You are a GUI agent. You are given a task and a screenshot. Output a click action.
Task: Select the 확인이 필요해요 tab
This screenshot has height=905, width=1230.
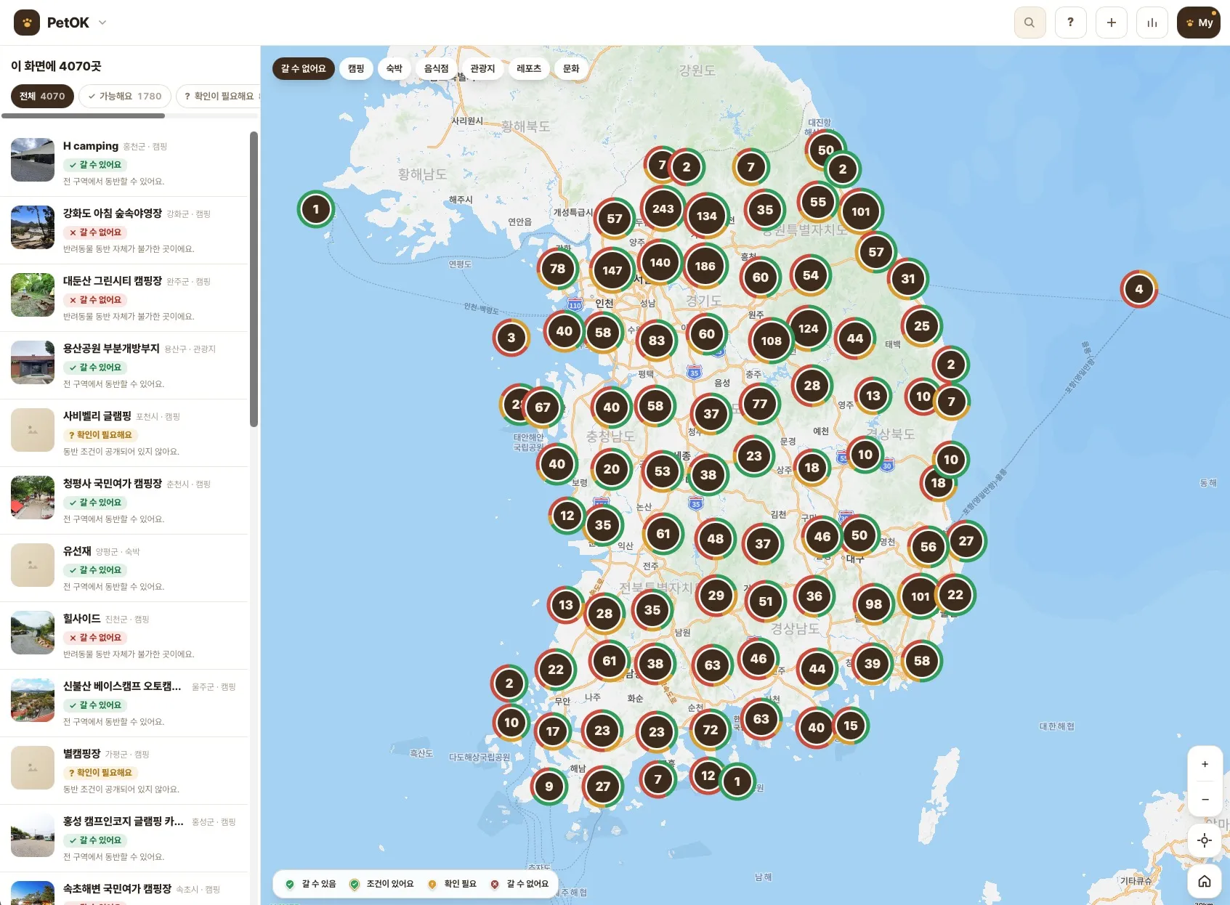point(218,96)
